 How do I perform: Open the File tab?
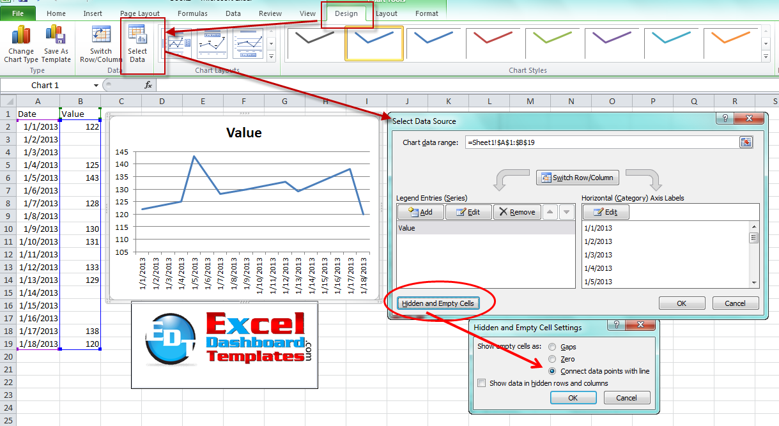pyautogui.click(x=18, y=13)
